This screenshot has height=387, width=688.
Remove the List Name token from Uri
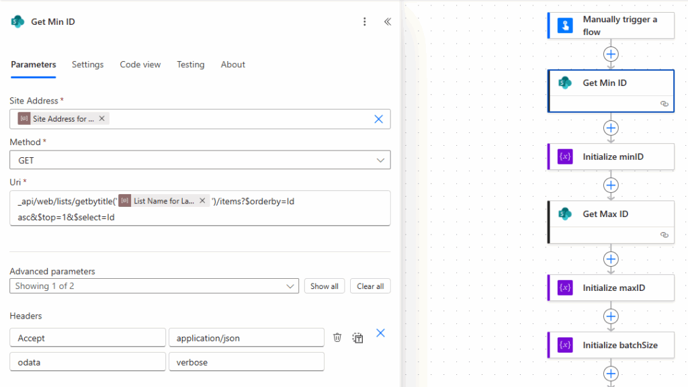[202, 200]
